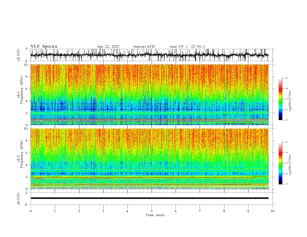Click time axis tick label '5'
The height and width of the screenshot is (237, 307).
point(152,211)
